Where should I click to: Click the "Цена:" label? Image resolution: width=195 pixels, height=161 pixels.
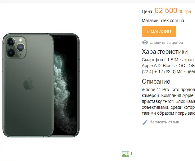pos(147,11)
